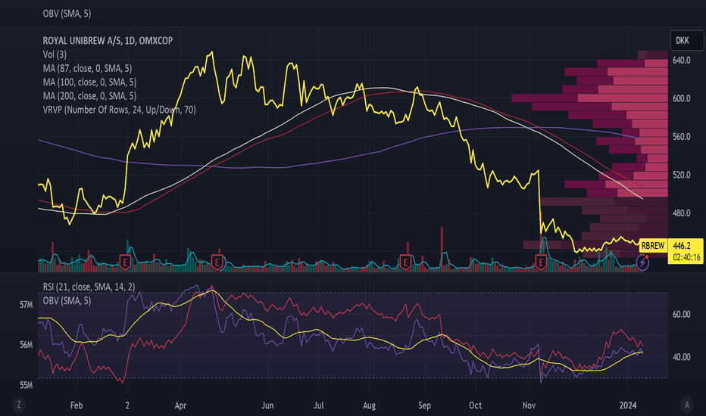The height and width of the screenshot is (416, 706).
Task: Click the purple lightning bolt event icon
Action: (642, 262)
